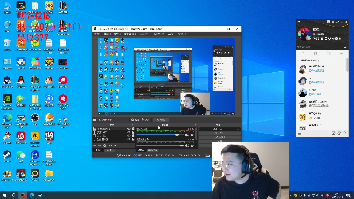Open Windows taskbar search
354x199 pixels.
(13, 195)
